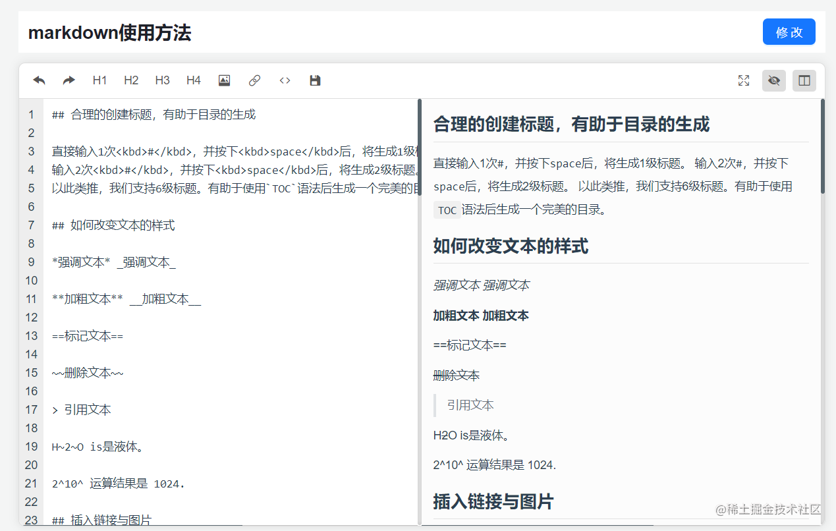Insert an image using the picture icon

[x=224, y=80]
